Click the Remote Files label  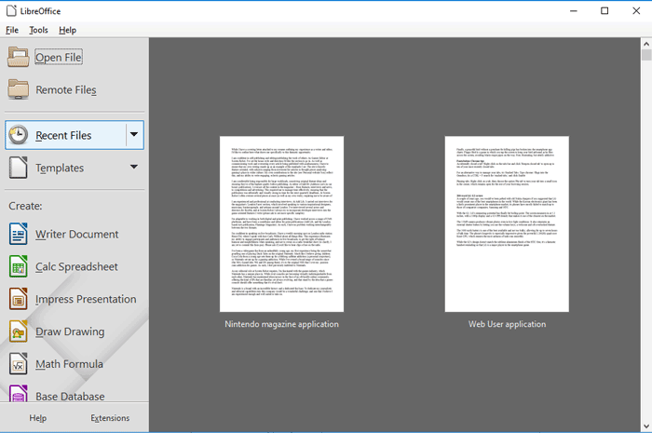coord(66,89)
